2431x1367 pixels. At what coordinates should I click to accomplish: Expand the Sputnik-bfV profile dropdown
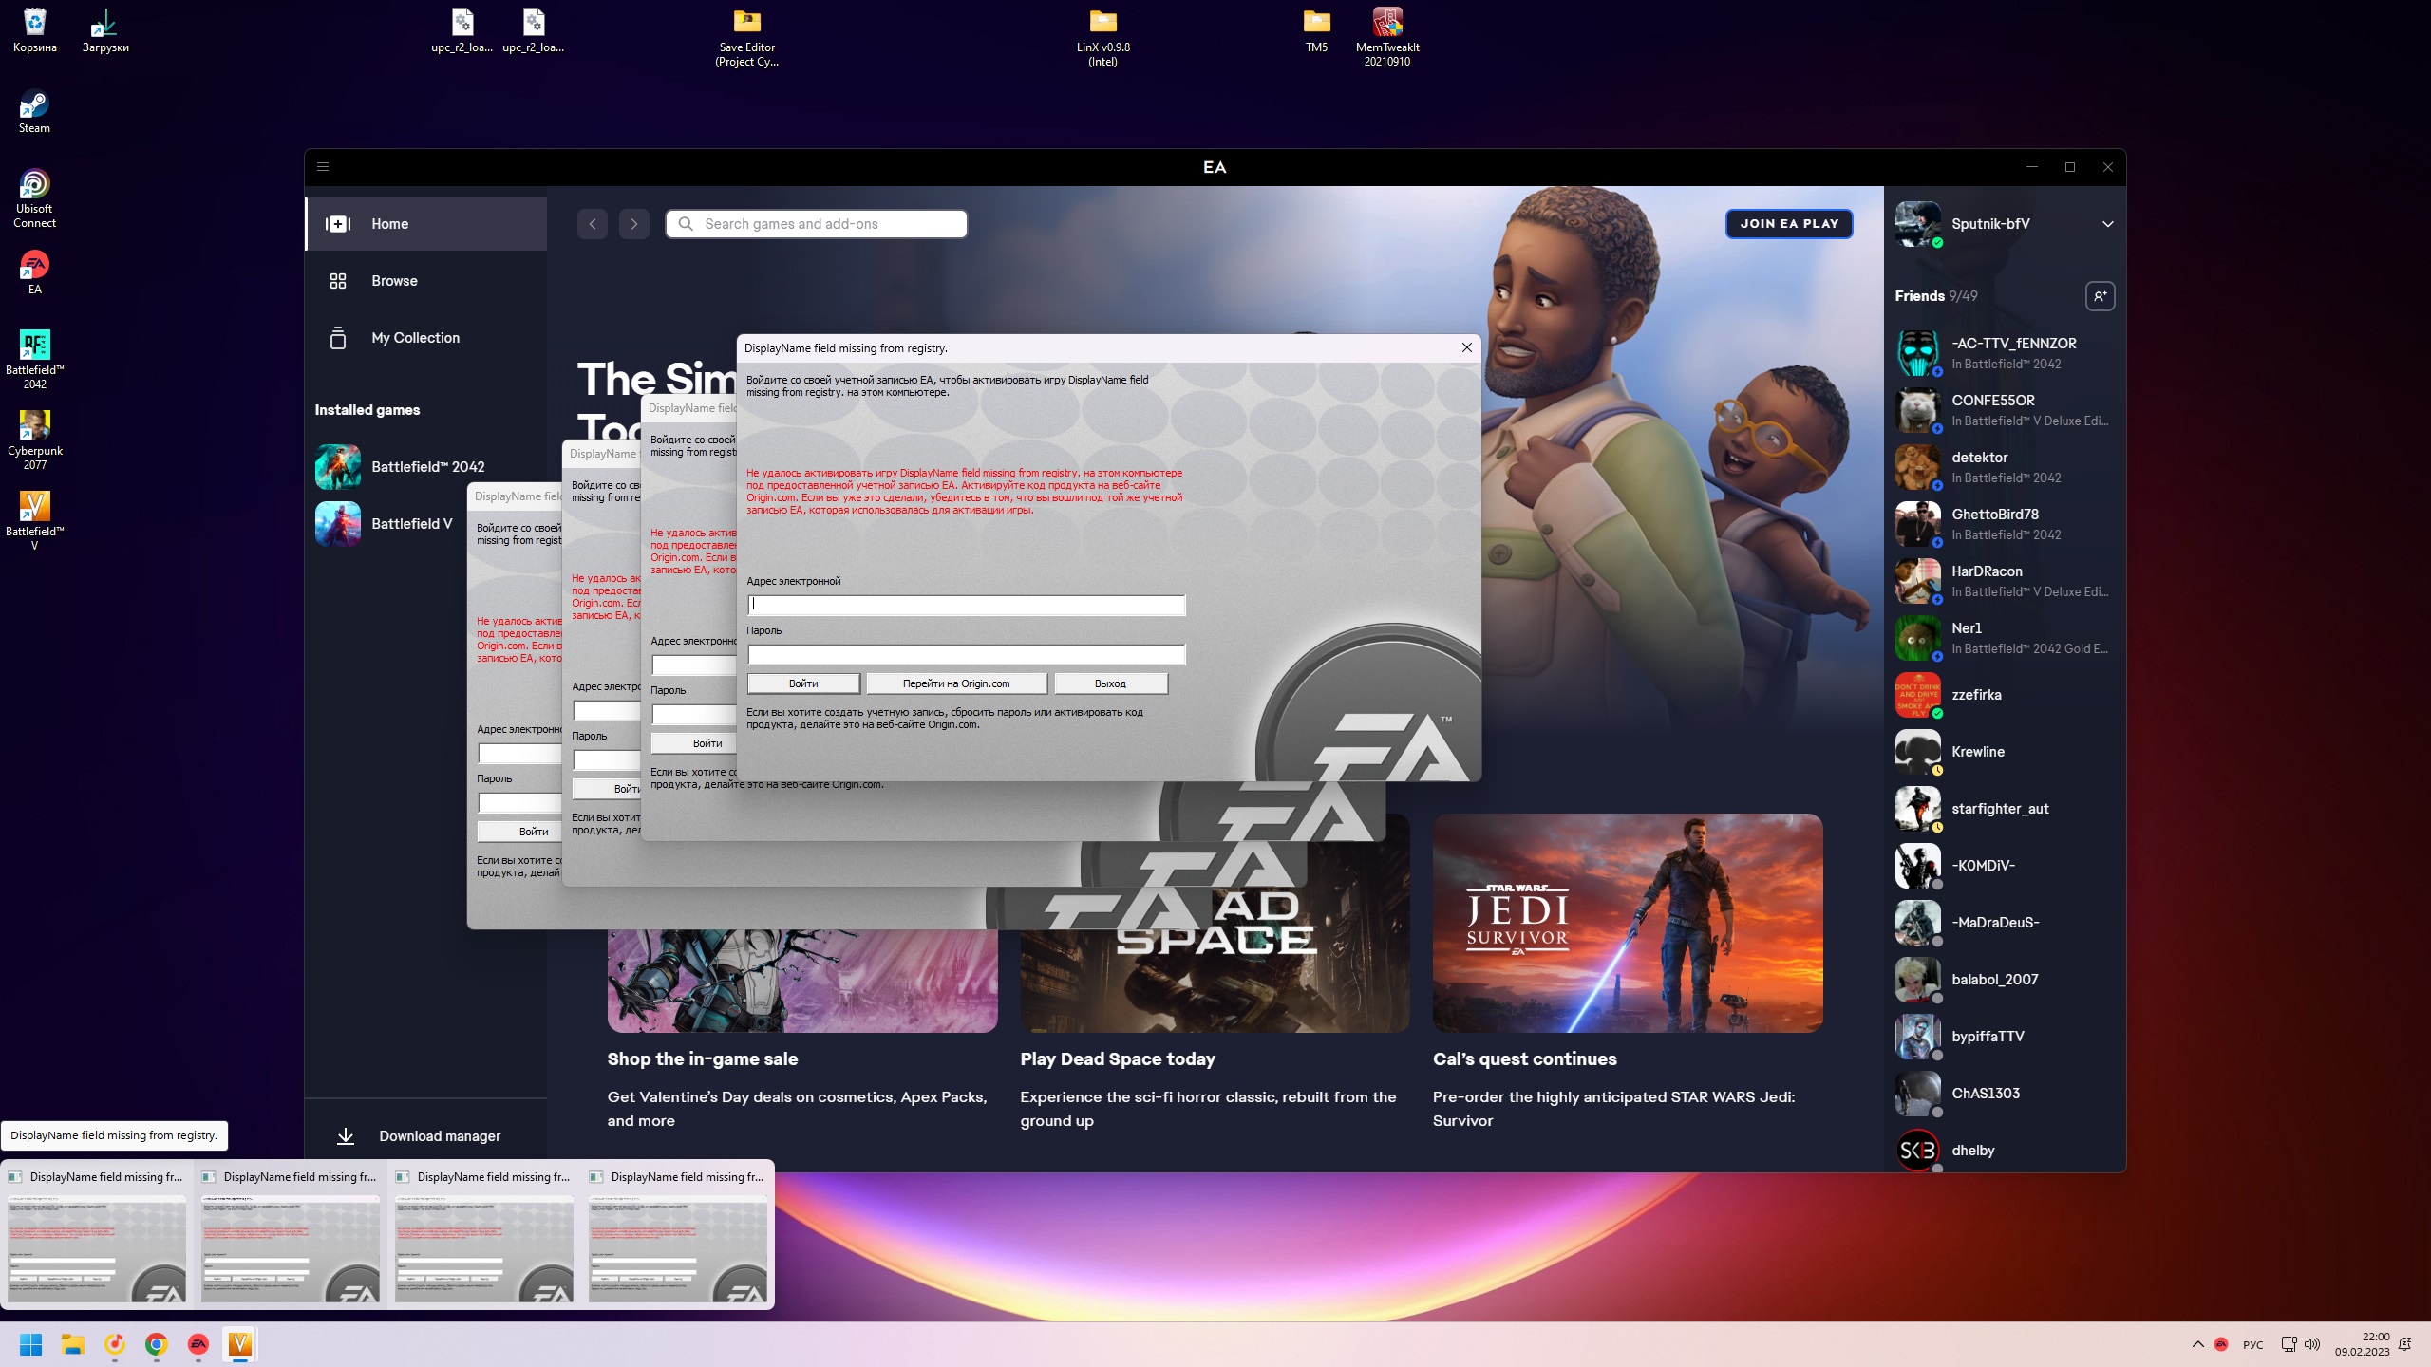point(2107,224)
